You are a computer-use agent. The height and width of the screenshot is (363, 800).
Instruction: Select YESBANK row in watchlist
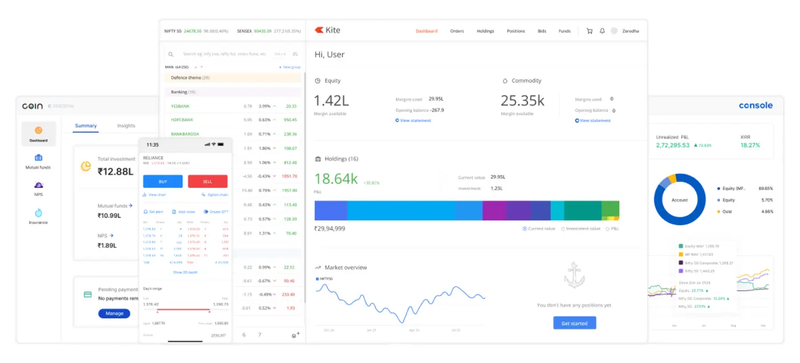click(x=232, y=106)
